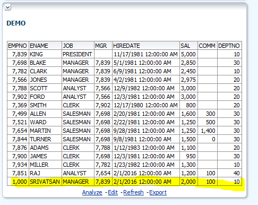Click the 9/28/1981 hire date cell
258x205 pixels.
tap(146, 131)
